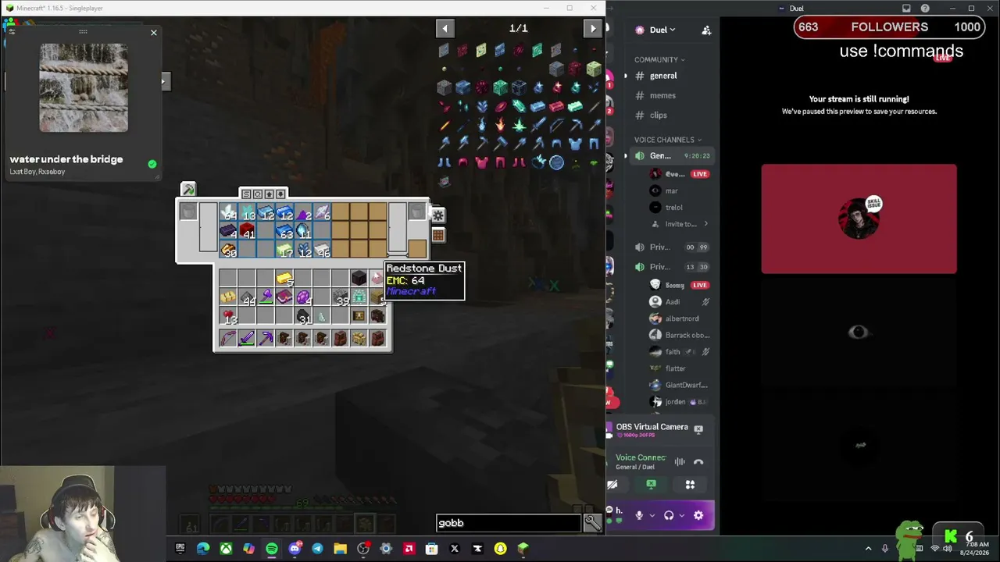Click the pickaxe tab above inventory
This screenshot has height=562, width=1000.
tap(187, 190)
